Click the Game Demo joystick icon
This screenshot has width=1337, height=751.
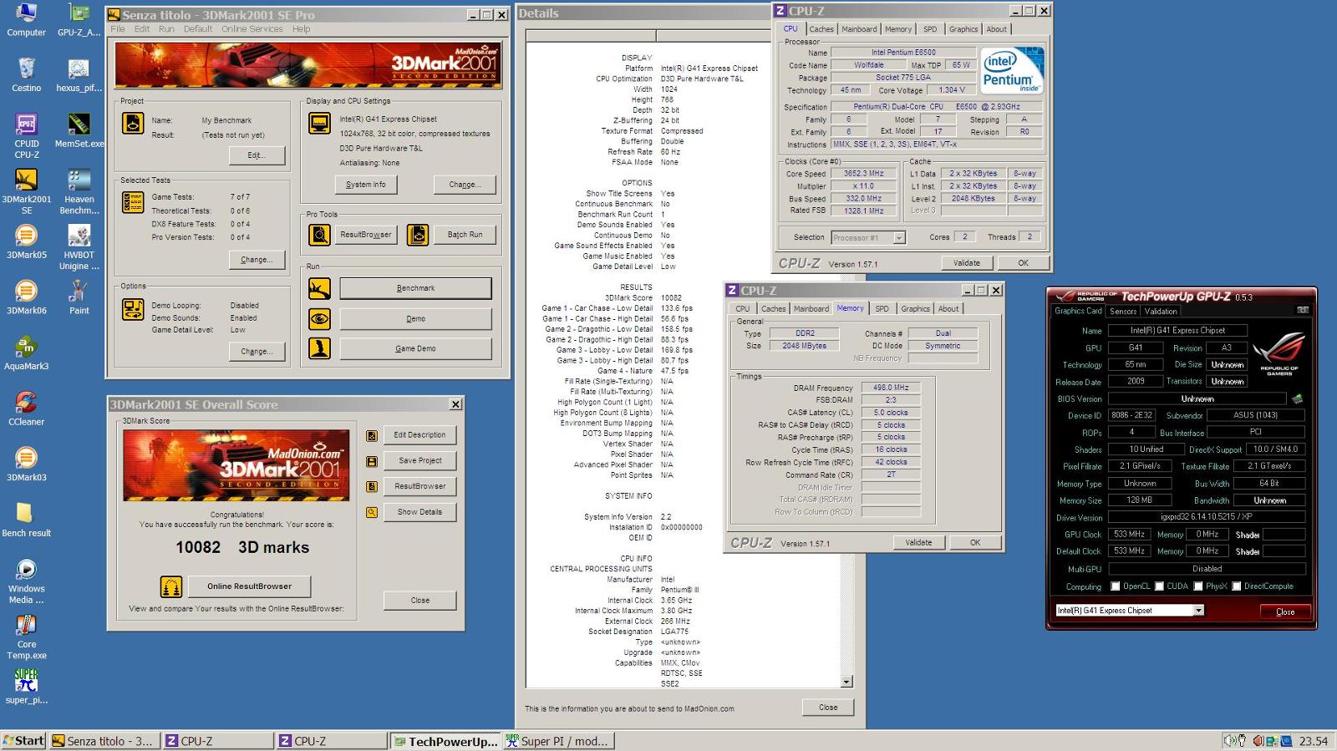(x=319, y=348)
